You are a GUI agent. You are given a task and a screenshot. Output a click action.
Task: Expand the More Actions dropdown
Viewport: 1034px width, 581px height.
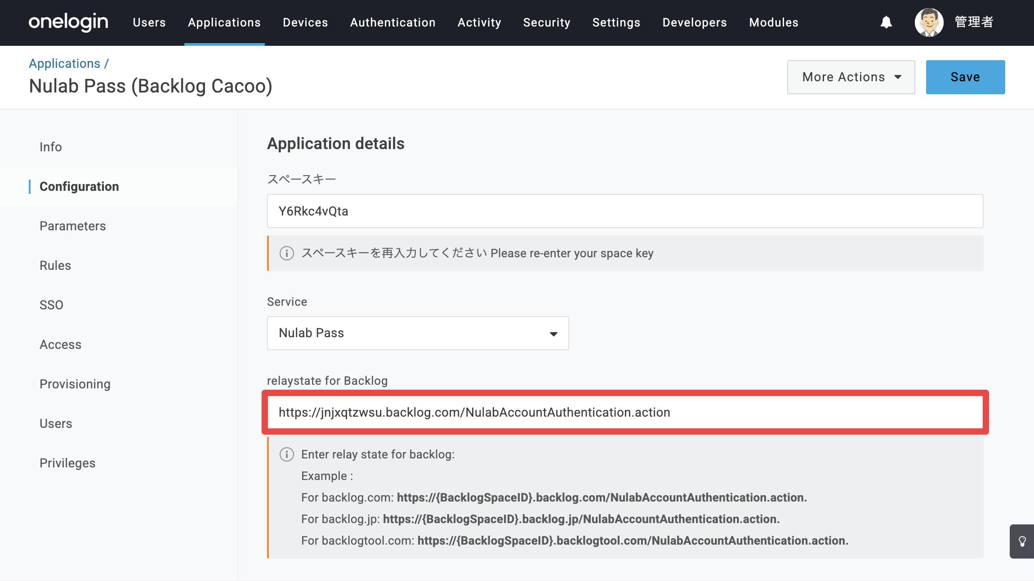[851, 77]
